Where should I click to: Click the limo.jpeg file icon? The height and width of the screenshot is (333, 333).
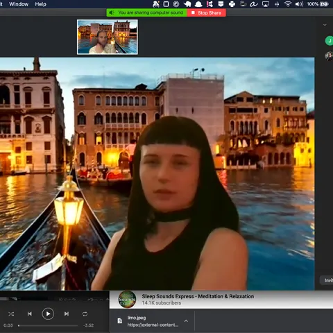coord(120,321)
